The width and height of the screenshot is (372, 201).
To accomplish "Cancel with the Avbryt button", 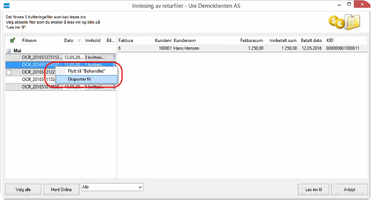I will [349, 189].
